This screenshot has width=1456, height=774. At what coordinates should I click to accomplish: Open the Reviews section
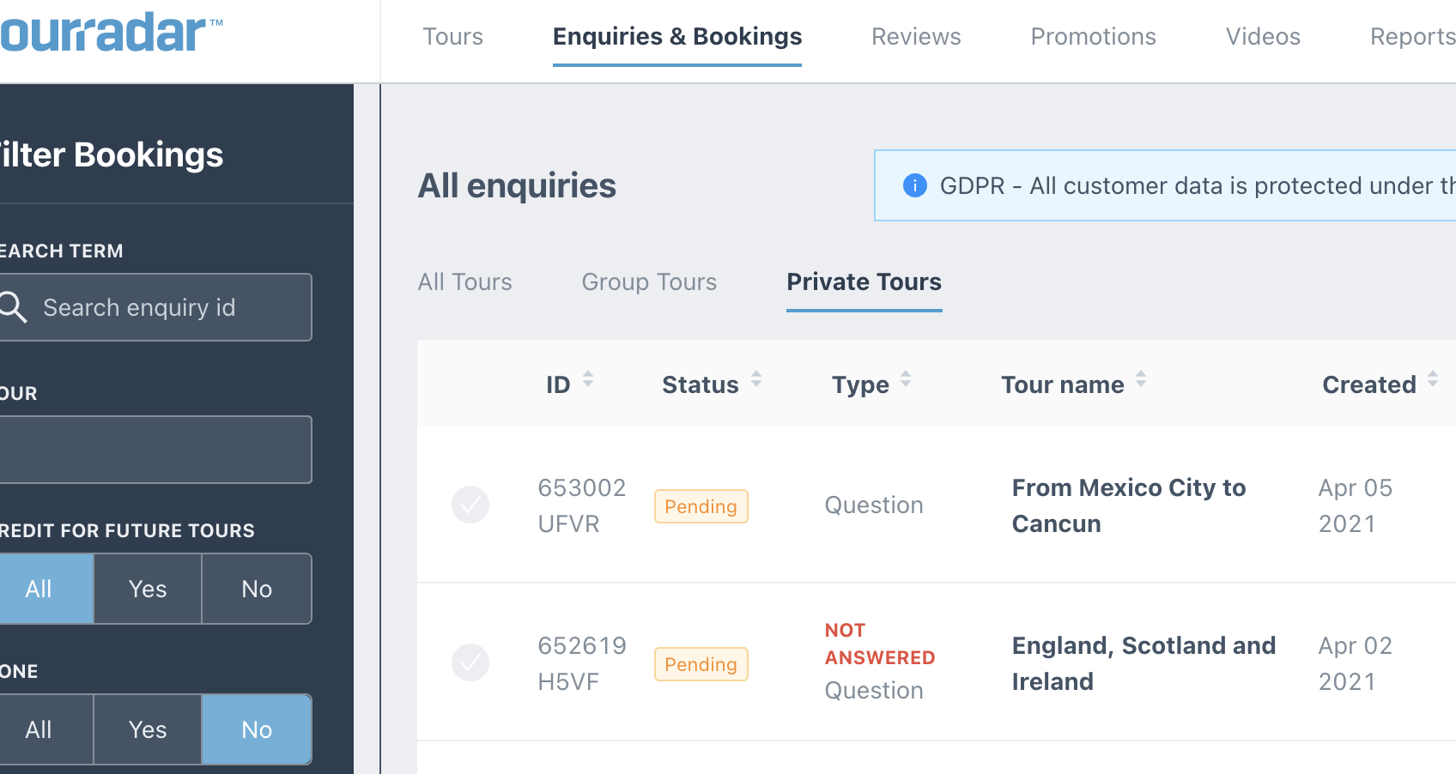[916, 36]
